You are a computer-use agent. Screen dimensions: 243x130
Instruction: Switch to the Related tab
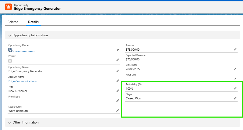click(x=13, y=22)
